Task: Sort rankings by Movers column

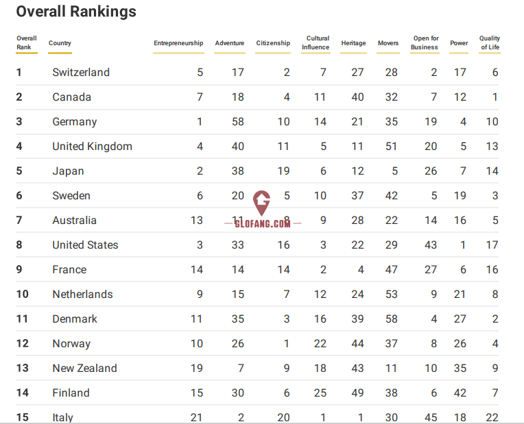Action: pyautogui.click(x=388, y=43)
